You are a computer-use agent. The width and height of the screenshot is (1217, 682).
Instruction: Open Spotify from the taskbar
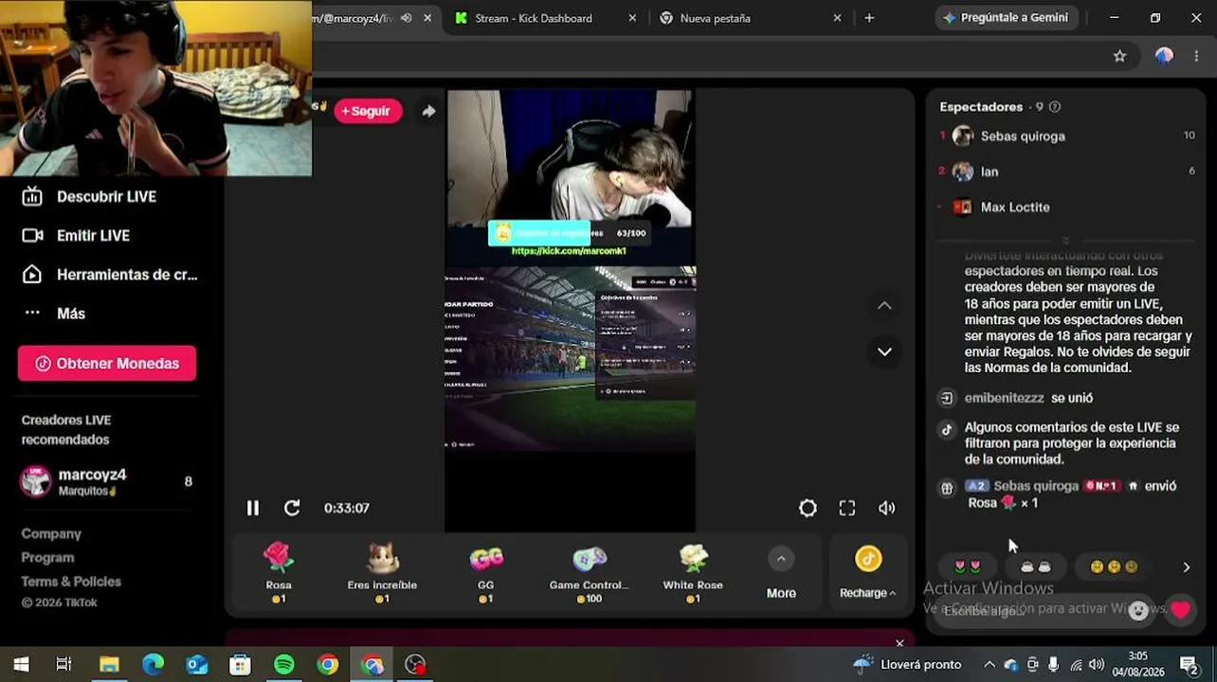pyautogui.click(x=283, y=665)
